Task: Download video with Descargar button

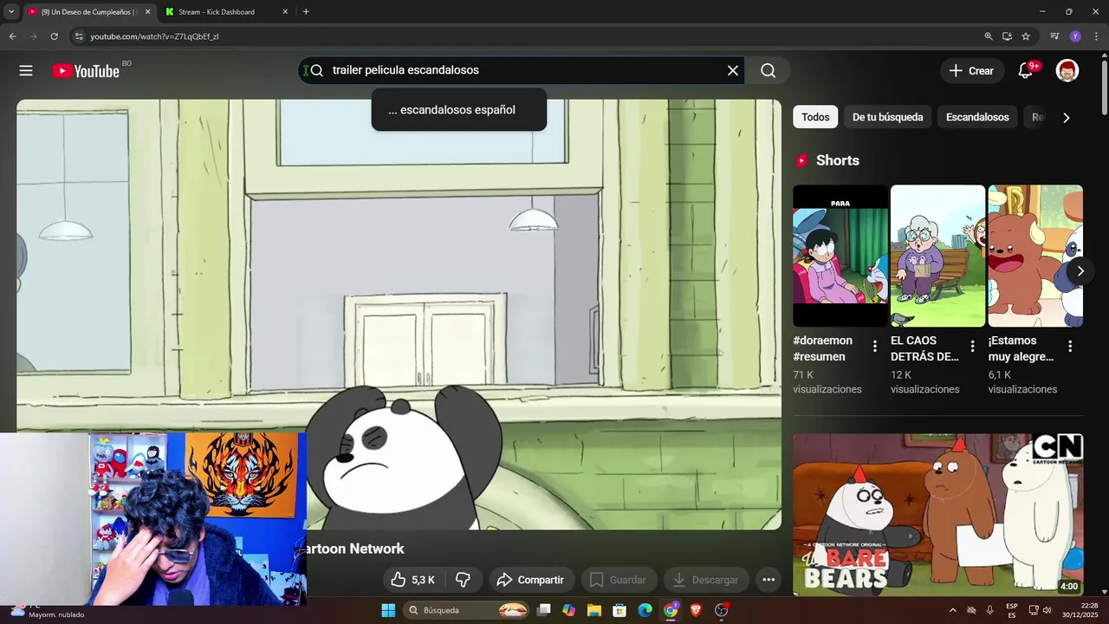Action: click(x=706, y=580)
